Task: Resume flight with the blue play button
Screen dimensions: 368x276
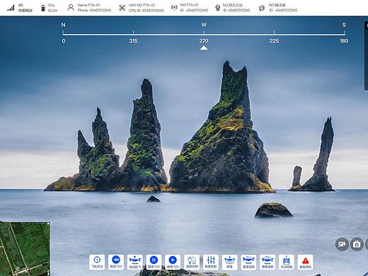Action: (173, 262)
